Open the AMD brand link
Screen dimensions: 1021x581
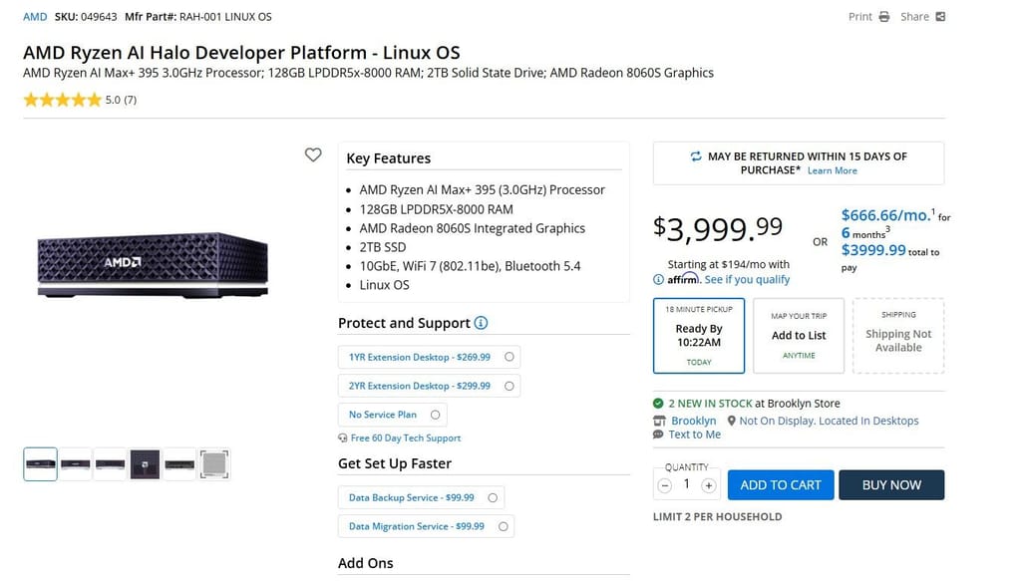tap(35, 17)
